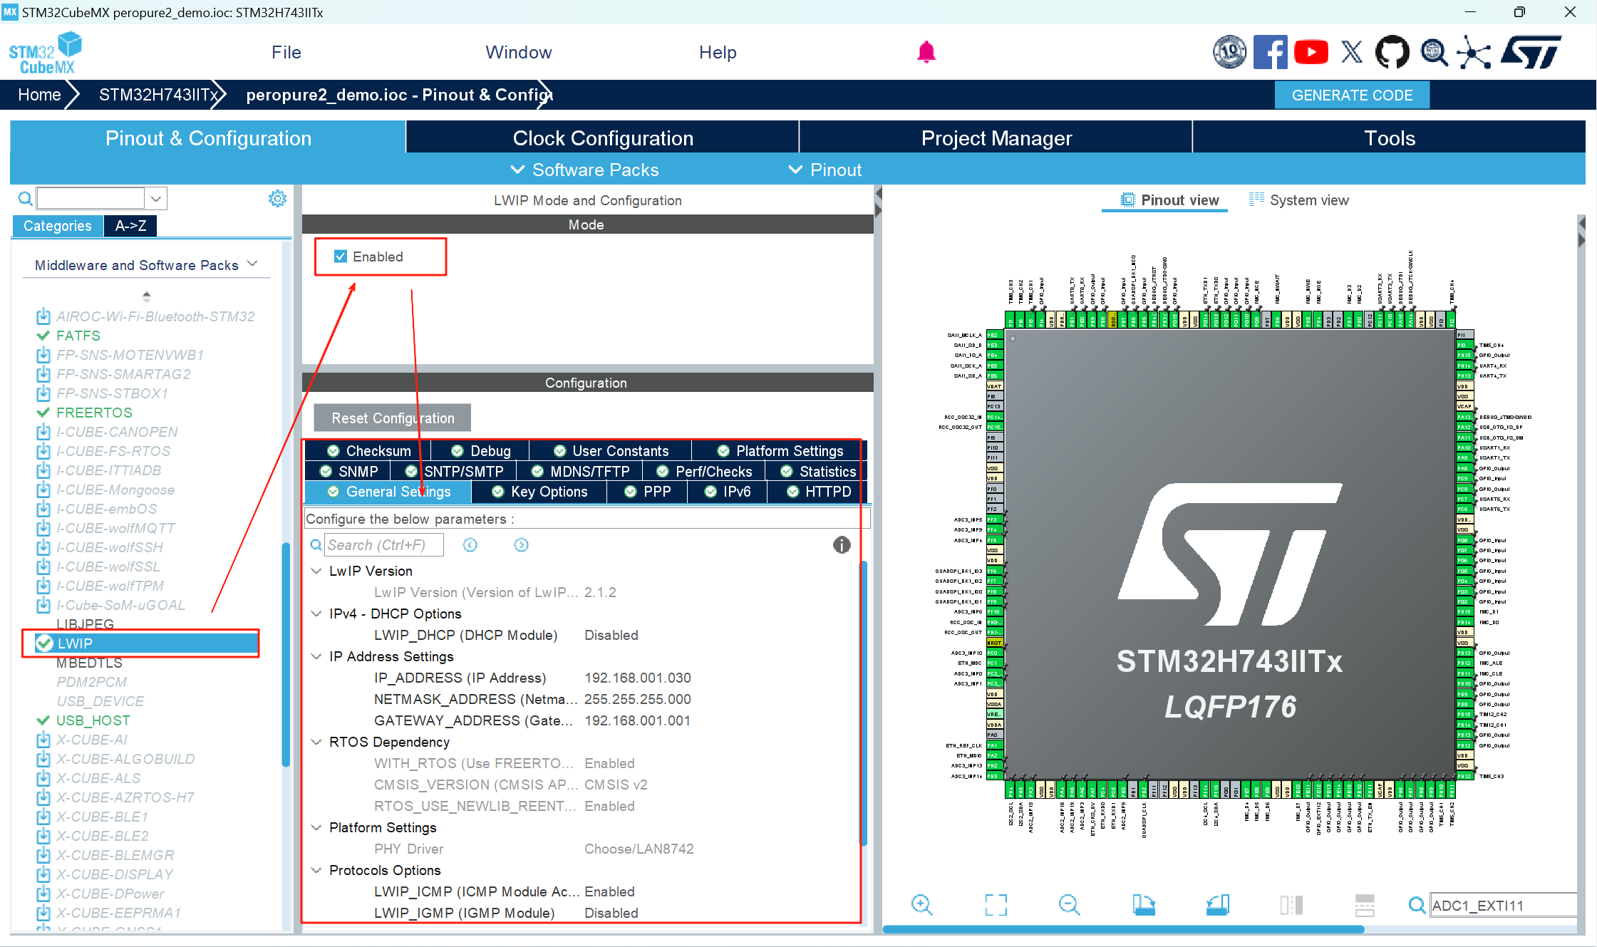Click the parameter info icon

click(x=842, y=545)
